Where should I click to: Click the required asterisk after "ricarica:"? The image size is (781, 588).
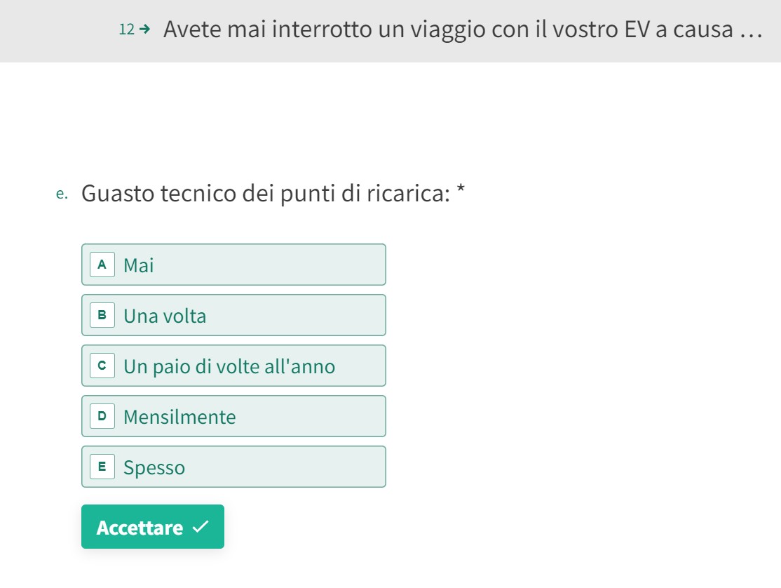461,191
